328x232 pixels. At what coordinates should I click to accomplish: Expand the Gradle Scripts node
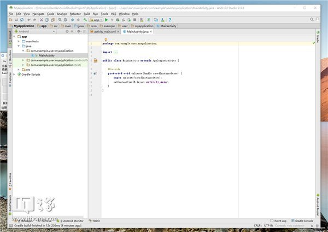point(15,74)
